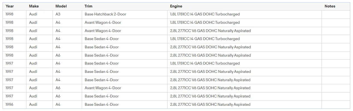The image size is (353, 111).
Task: Click the empty Notes cell in the A3 row
Action: pos(336,14)
